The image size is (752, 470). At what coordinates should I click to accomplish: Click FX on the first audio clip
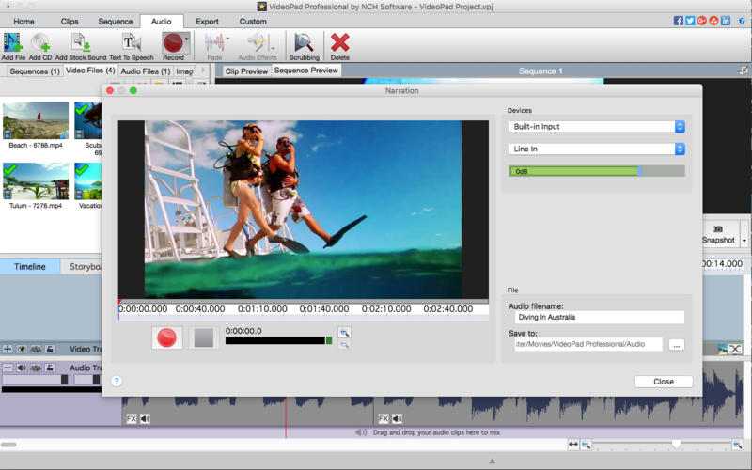131,418
